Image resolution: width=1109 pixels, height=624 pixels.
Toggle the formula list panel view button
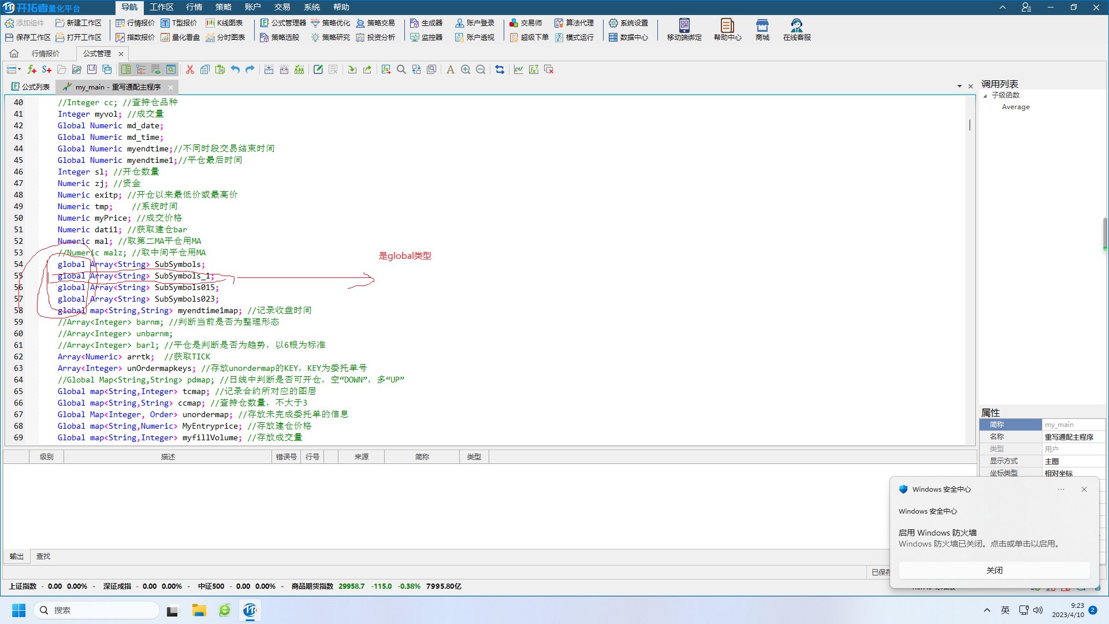point(126,69)
